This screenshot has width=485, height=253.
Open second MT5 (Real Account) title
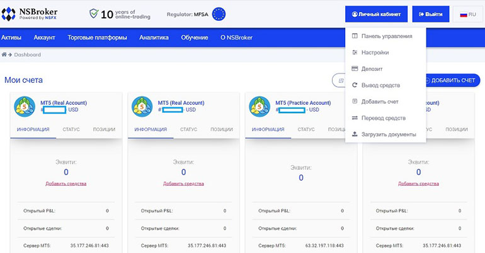click(x=181, y=103)
